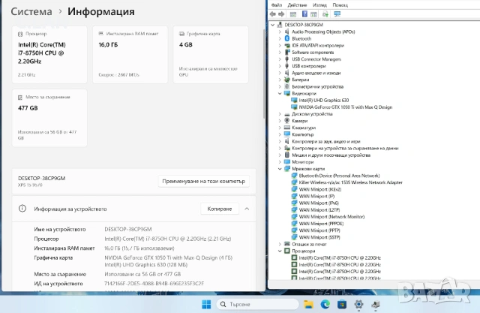
Task: Click the Back arrow in Device Manager toolbar
Action: (x=273, y=14)
